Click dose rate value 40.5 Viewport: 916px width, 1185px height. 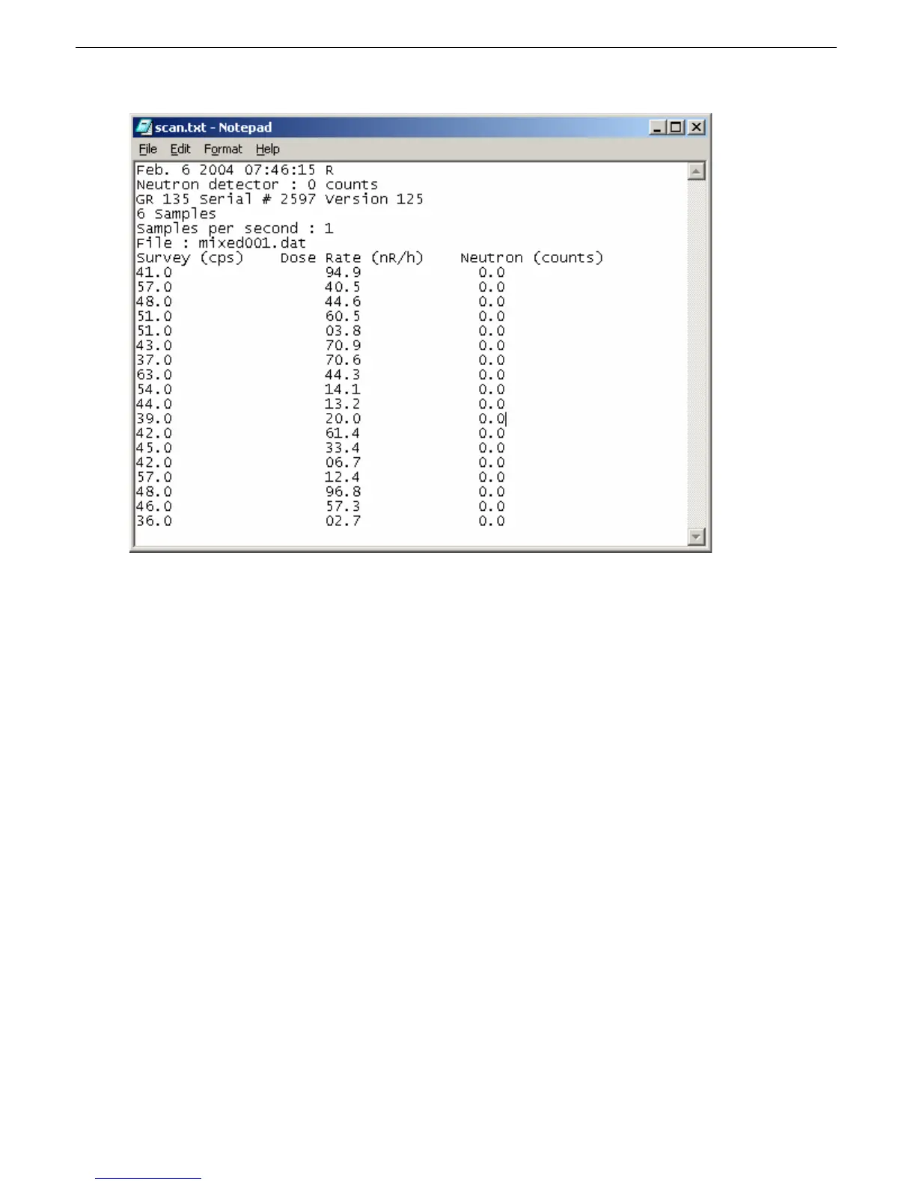click(343, 287)
